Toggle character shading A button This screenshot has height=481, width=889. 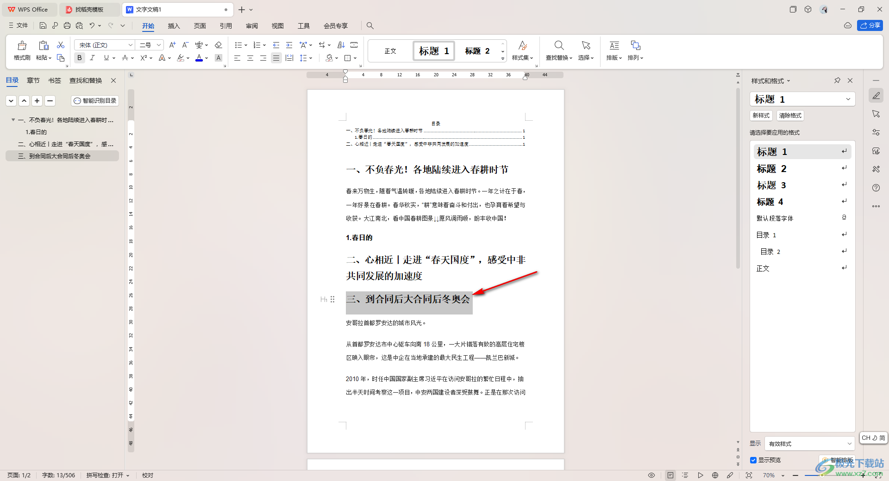219,58
